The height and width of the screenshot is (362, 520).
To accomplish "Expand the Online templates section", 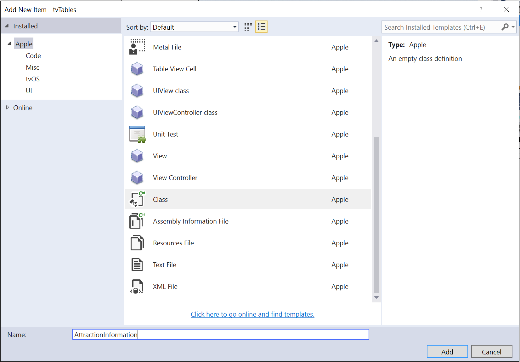I will (x=8, y=107).
